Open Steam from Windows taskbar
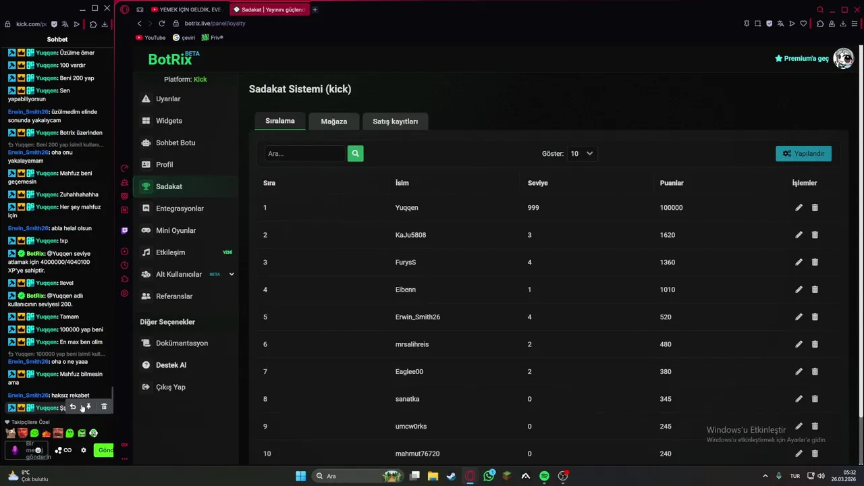 point(451,476)
